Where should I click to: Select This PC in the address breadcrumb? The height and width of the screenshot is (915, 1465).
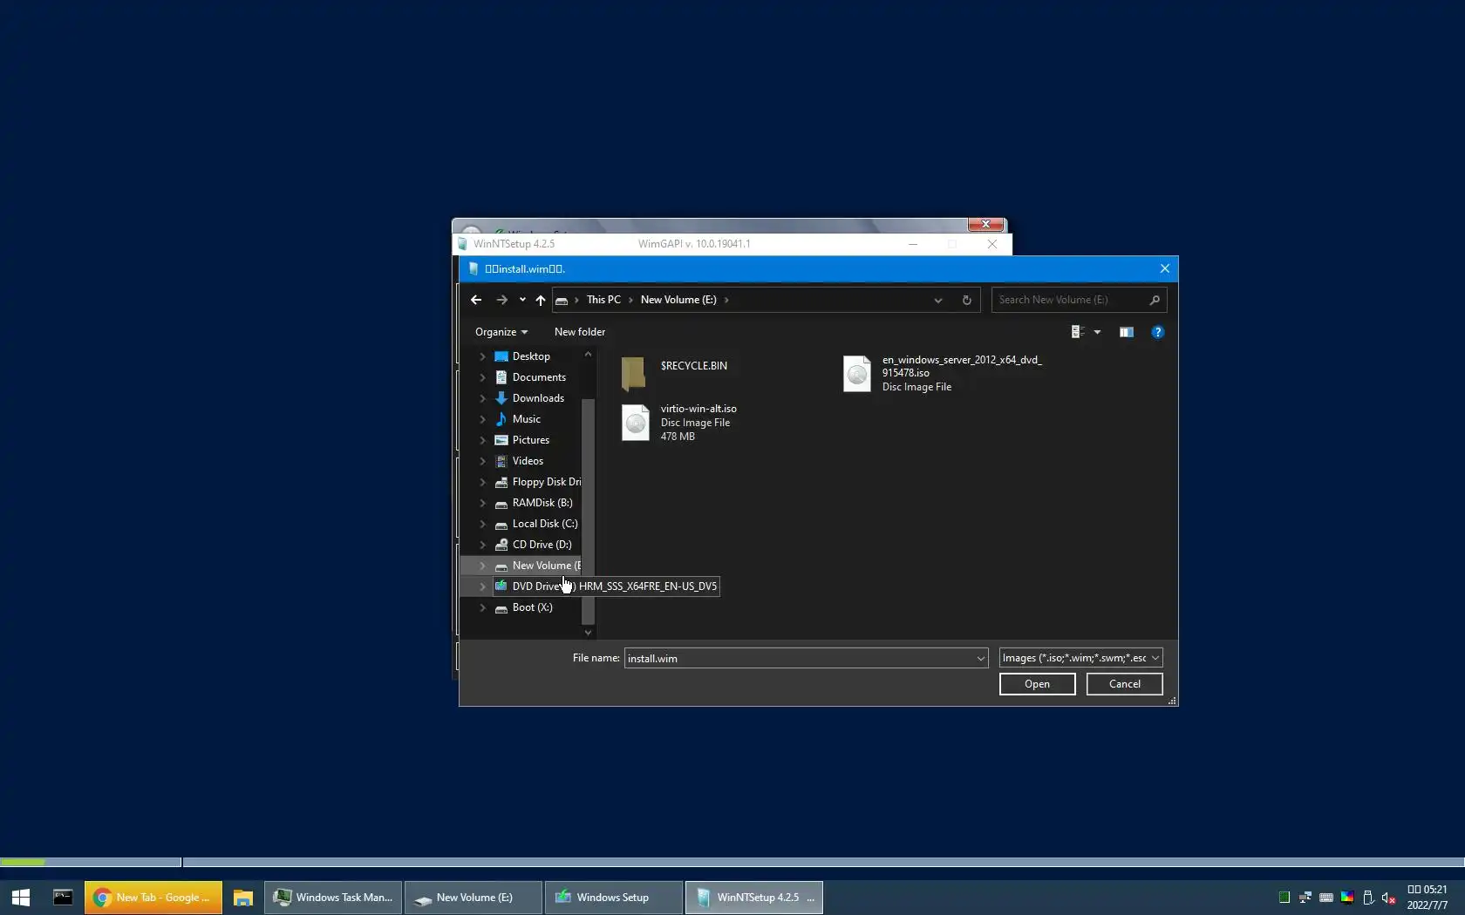(603, 300)
